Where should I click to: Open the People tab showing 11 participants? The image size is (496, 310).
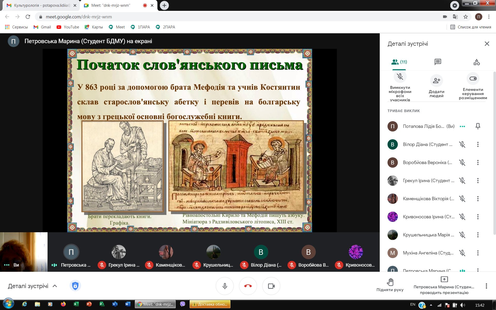(399, 62)
